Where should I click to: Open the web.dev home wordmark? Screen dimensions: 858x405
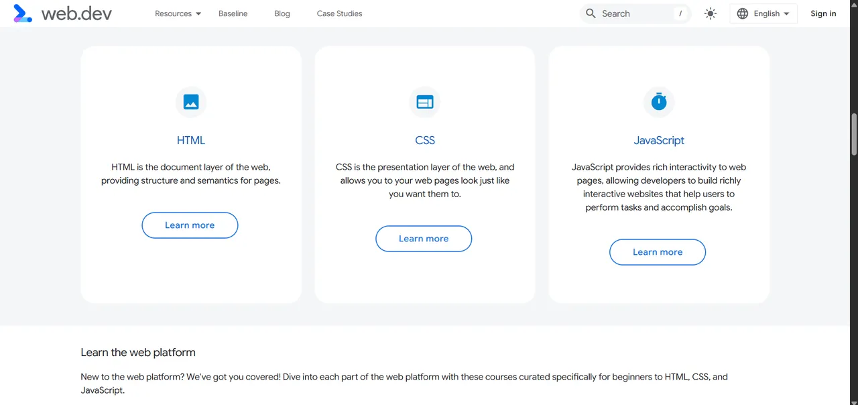(x=76, y=13)
